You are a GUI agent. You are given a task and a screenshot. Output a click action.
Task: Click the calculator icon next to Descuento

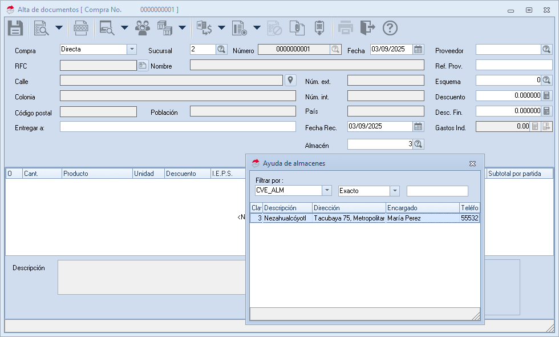546,96
